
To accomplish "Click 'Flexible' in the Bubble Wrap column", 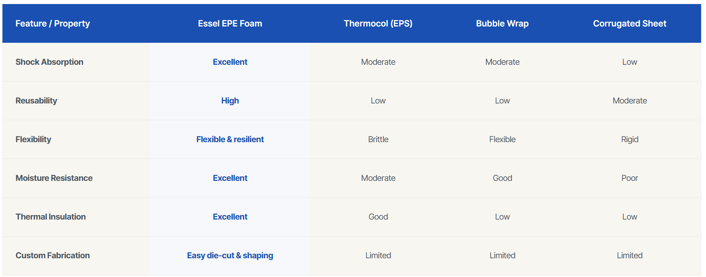I will pyautogui.click(x=502, y=139).
